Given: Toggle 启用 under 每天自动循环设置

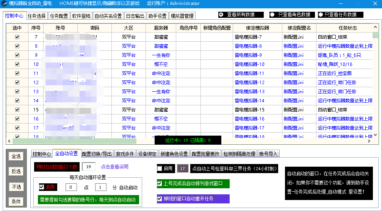Looking at the screenshot, I should 42,187.
